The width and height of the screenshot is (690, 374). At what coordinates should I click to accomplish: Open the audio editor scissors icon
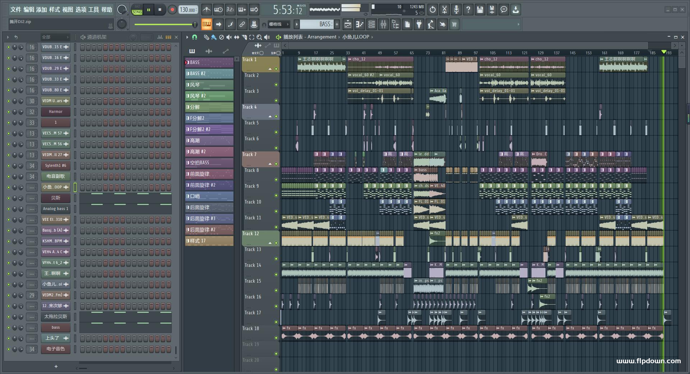(x=445, y=10)
